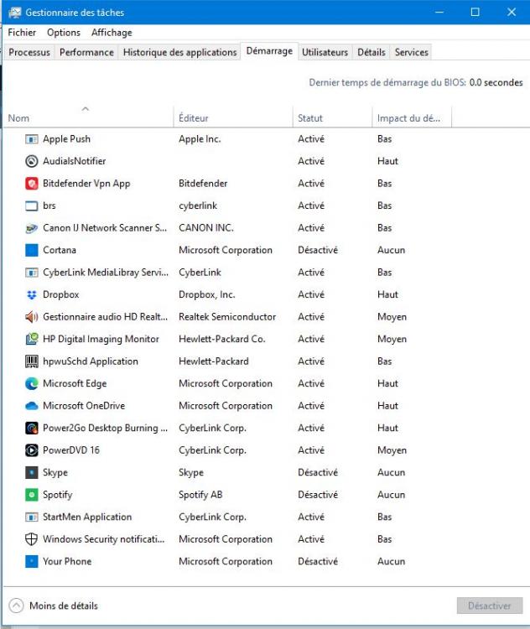Click the Apple Inc. publisher cell
This screenshot has width=530, height=629.
[200, 139]
